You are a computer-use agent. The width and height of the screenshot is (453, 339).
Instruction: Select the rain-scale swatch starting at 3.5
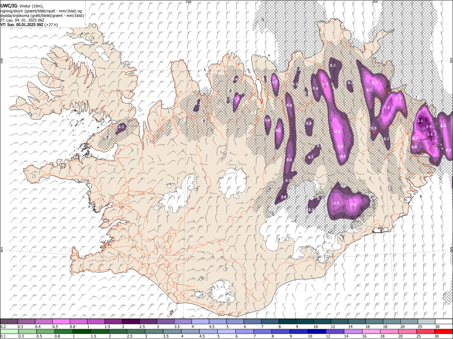pyautogui.click(x=172, y=332)
